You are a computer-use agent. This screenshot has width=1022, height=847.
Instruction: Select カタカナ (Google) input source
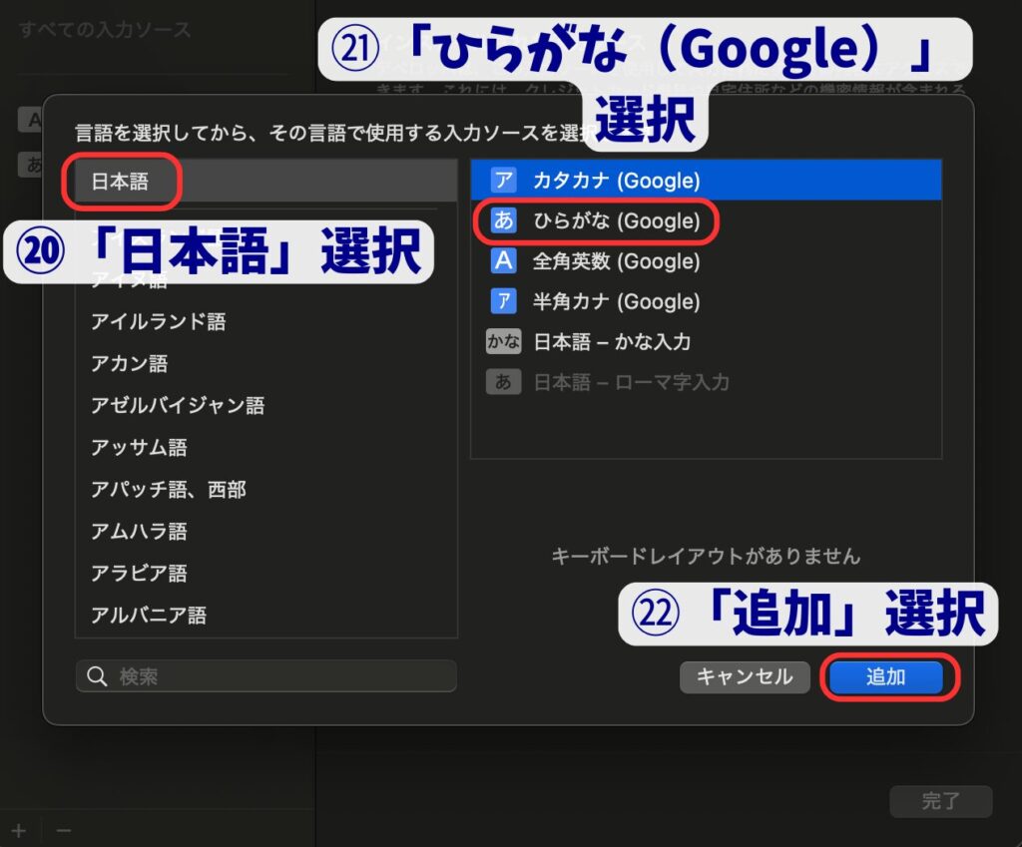coord(706,180)
